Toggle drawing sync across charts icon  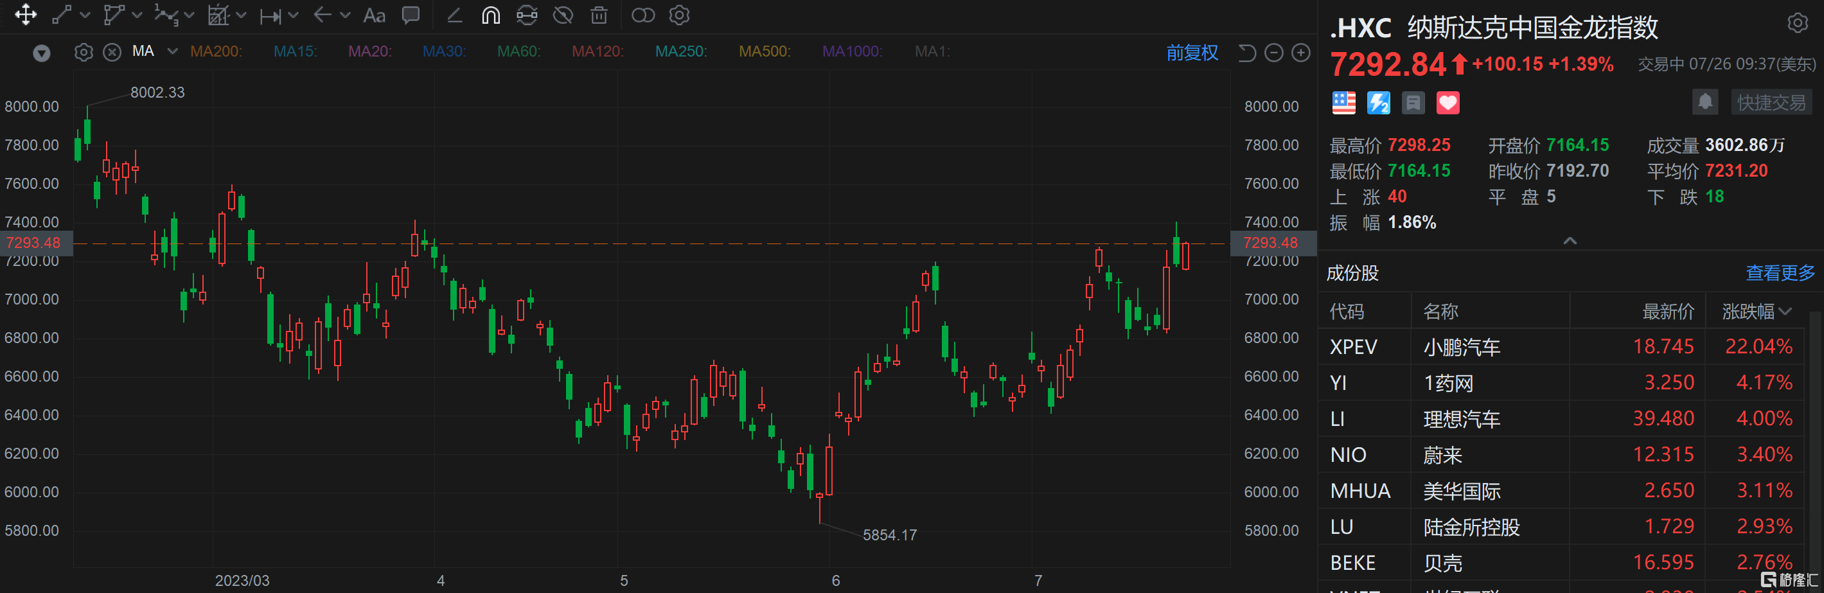pyautogui.click(x=527, y=15)
